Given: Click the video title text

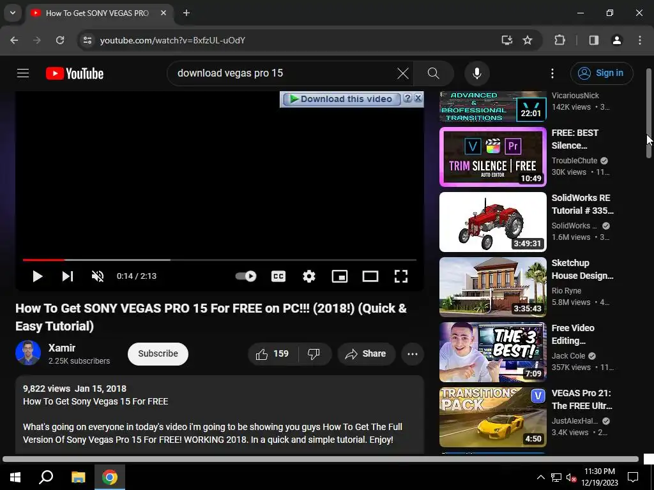Looking at the screenshot, I should (x=211, y=317).
